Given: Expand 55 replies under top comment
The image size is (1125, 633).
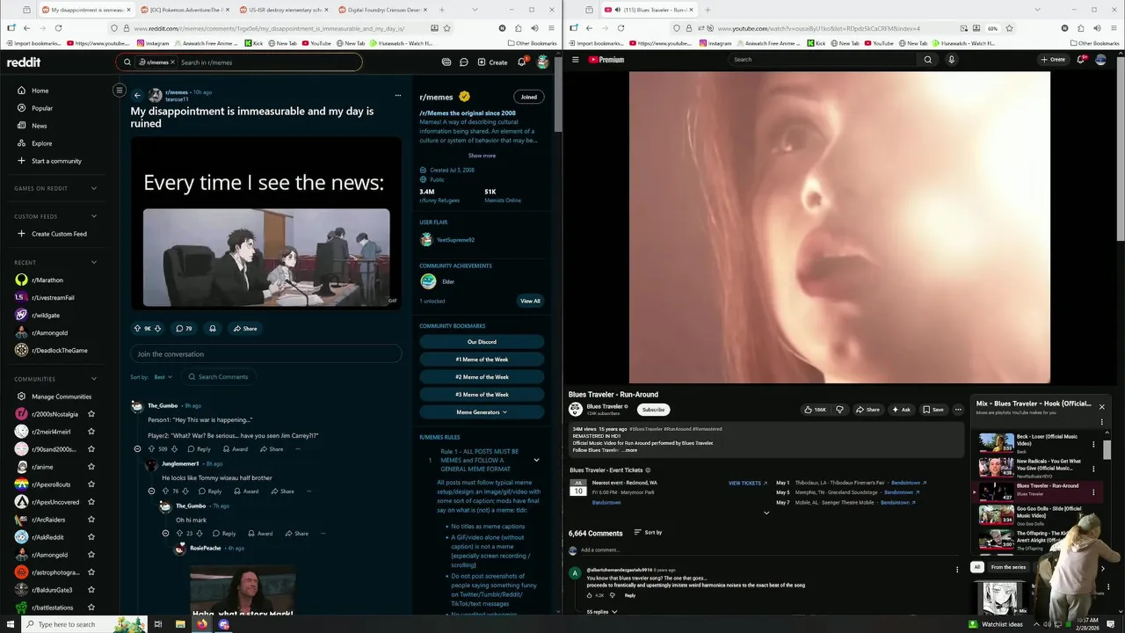Looking at the screenshot, I should tap(602, 612).
